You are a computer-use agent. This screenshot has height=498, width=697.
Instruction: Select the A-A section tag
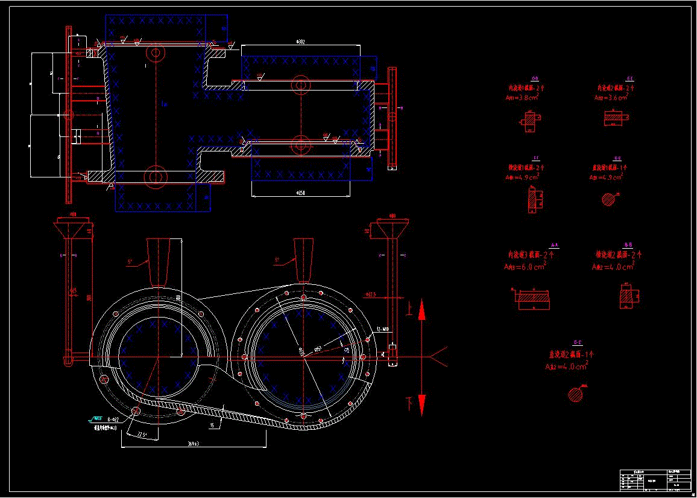[x=554, y=245]
